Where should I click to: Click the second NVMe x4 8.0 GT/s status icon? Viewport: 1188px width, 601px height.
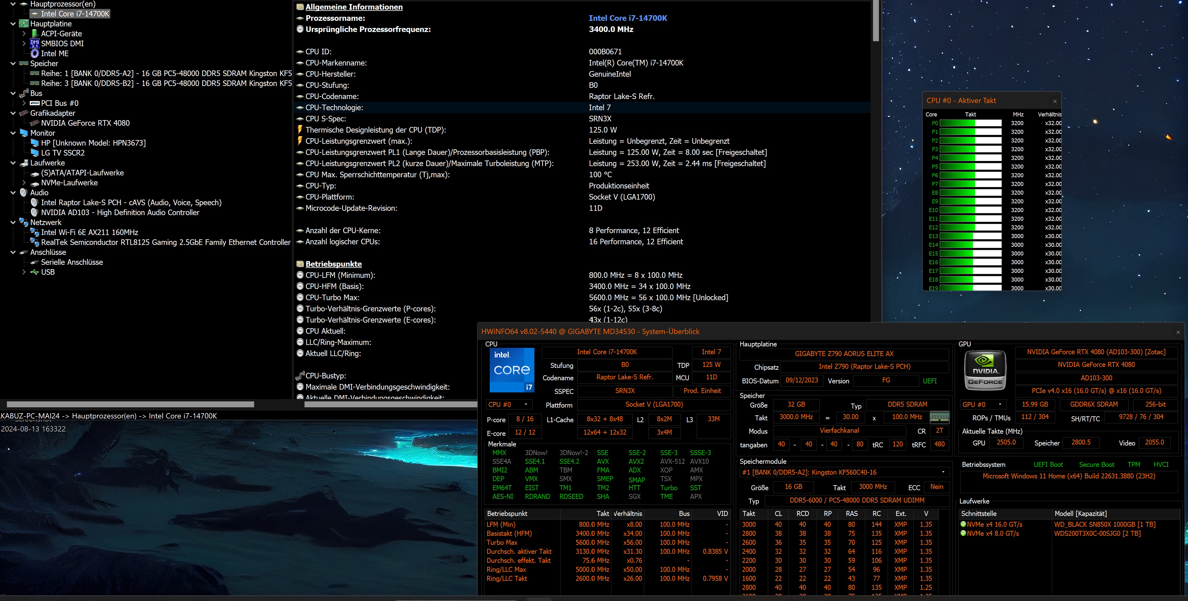tap(963, 533)
